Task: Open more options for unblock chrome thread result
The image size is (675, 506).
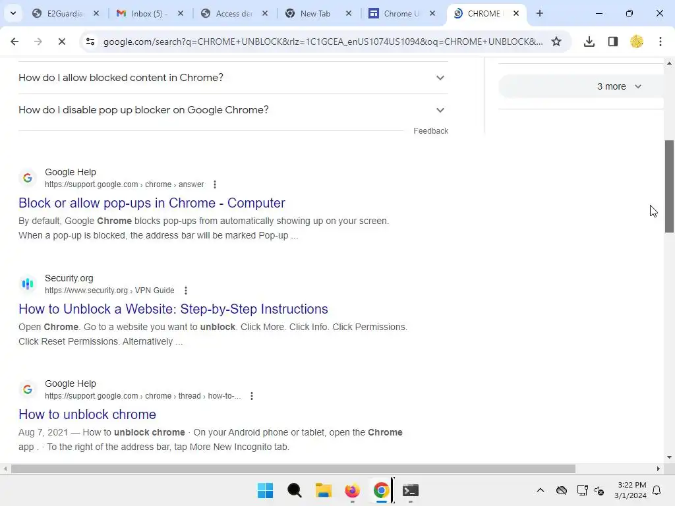Action: click(x=252, y=396)
